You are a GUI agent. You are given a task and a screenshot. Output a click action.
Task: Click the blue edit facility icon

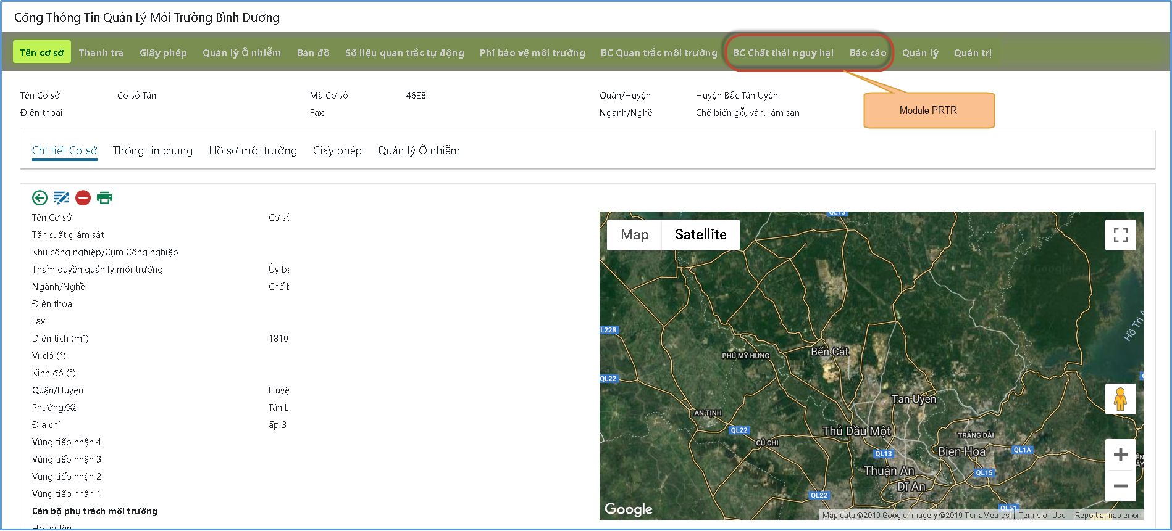tap(61, 197)
